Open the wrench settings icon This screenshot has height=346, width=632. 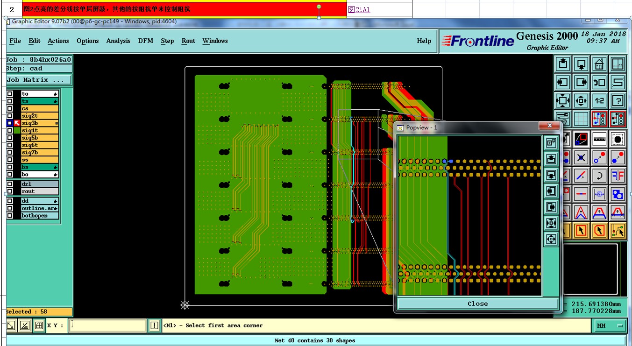pyautogui.click(x=563, y=119)
